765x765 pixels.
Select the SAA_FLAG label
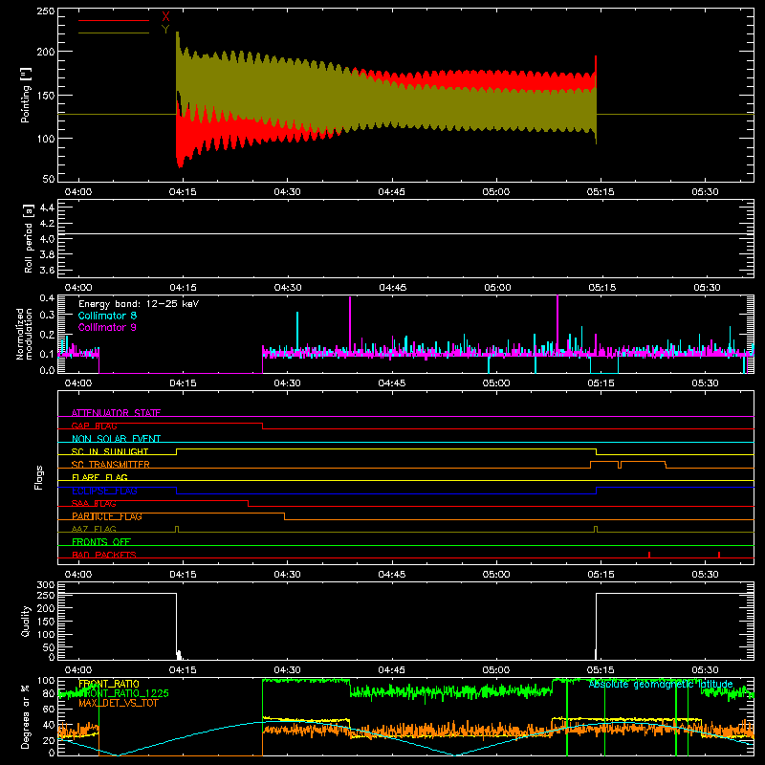[x=94, y=503]
